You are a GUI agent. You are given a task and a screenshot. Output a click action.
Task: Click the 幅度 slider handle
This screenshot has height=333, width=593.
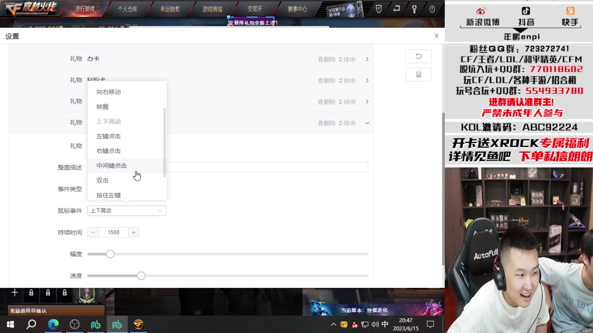tap(110, 254)
